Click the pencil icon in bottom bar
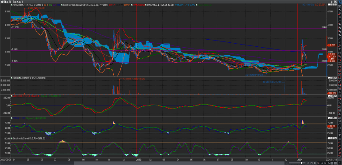 click(x=335, y=163)
